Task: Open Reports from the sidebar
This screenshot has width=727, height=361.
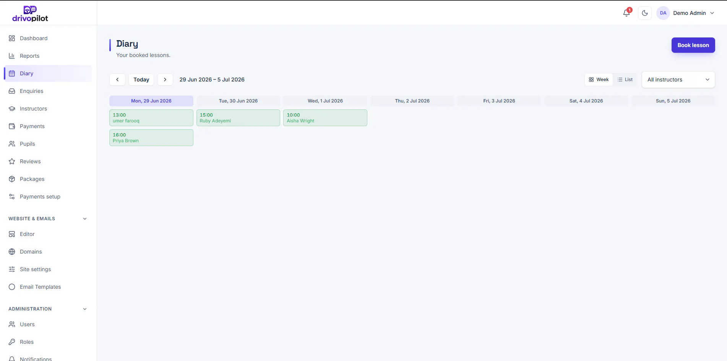Action: click(48, 56)
